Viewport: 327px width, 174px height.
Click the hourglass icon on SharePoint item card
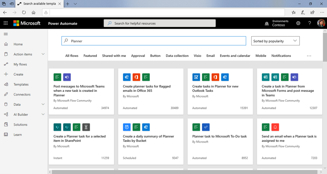(86, 127)
